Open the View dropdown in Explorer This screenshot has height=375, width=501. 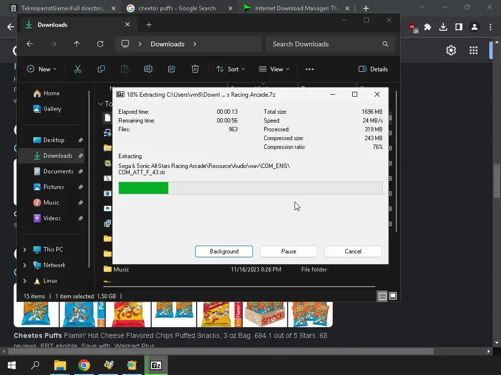[274, 69]
